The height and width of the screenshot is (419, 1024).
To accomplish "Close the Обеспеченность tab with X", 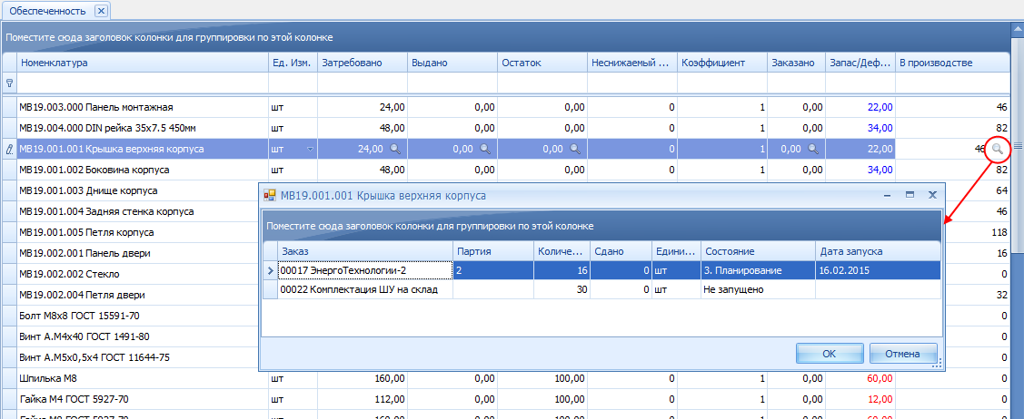I will pos(101,11).
